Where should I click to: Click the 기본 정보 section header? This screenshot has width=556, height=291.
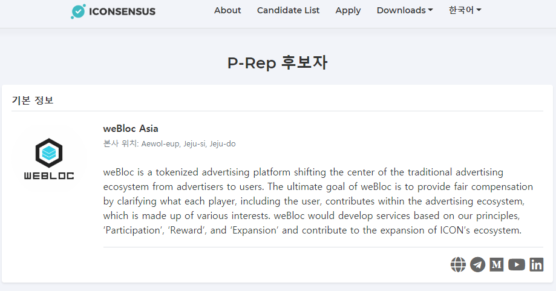click(x=33, y=100)
